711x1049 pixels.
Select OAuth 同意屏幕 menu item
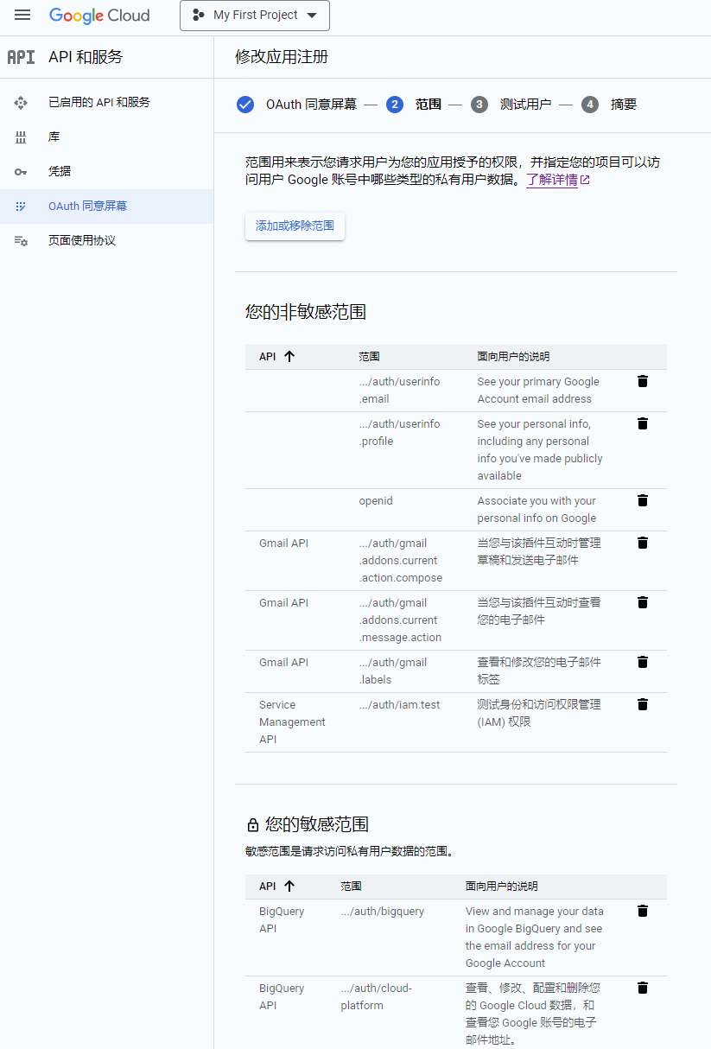106,207
